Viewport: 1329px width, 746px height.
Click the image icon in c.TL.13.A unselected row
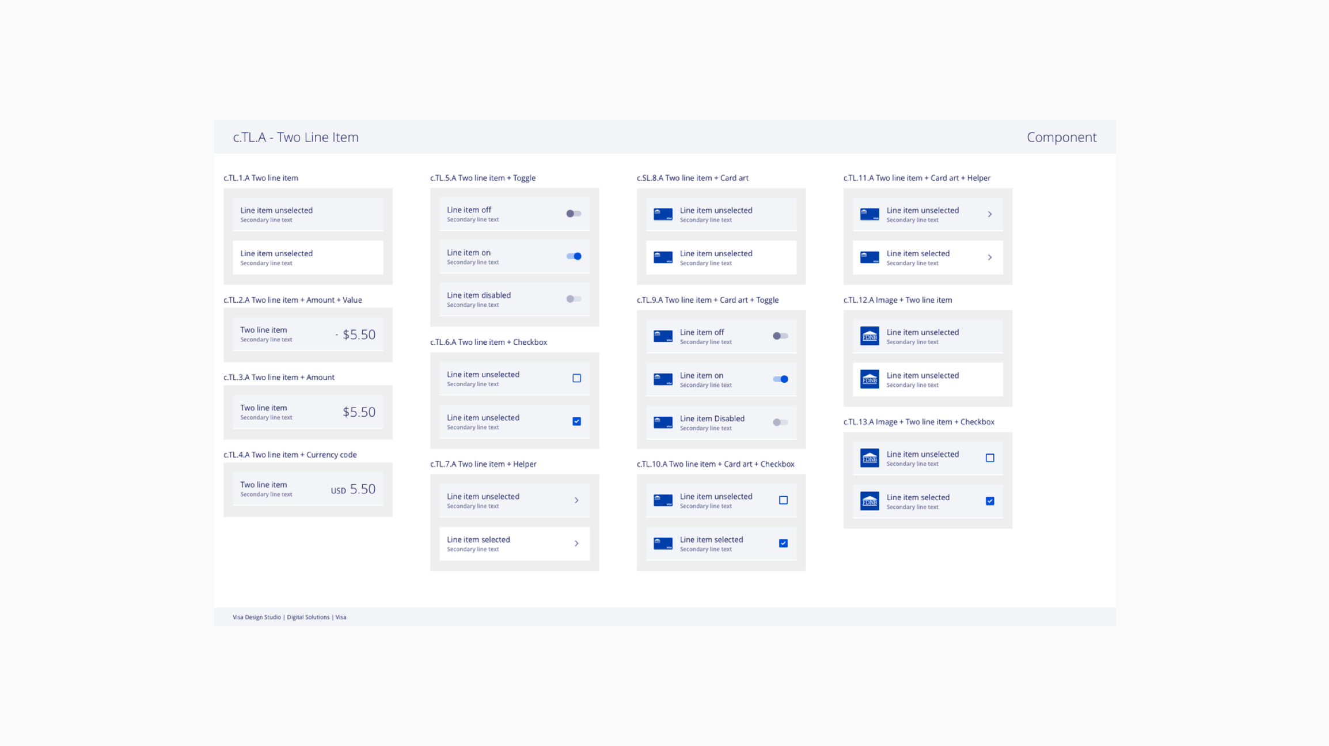coord(870,458)
